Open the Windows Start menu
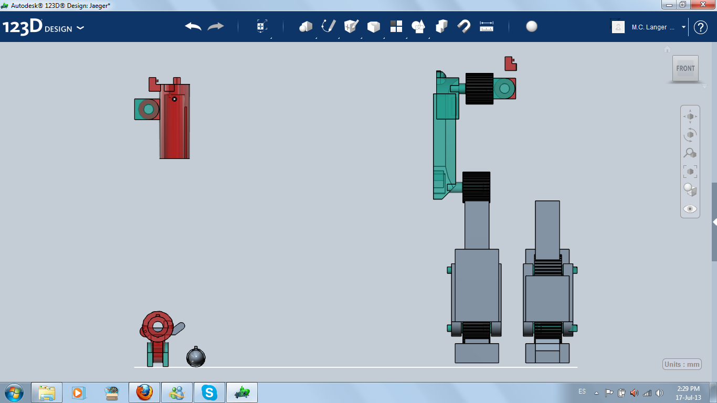Viewport: 717px width, 403px height. point(14,392)
